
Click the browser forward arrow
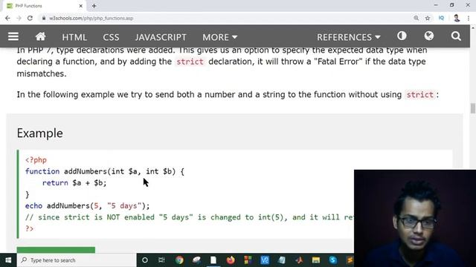(x=19, y=18)
